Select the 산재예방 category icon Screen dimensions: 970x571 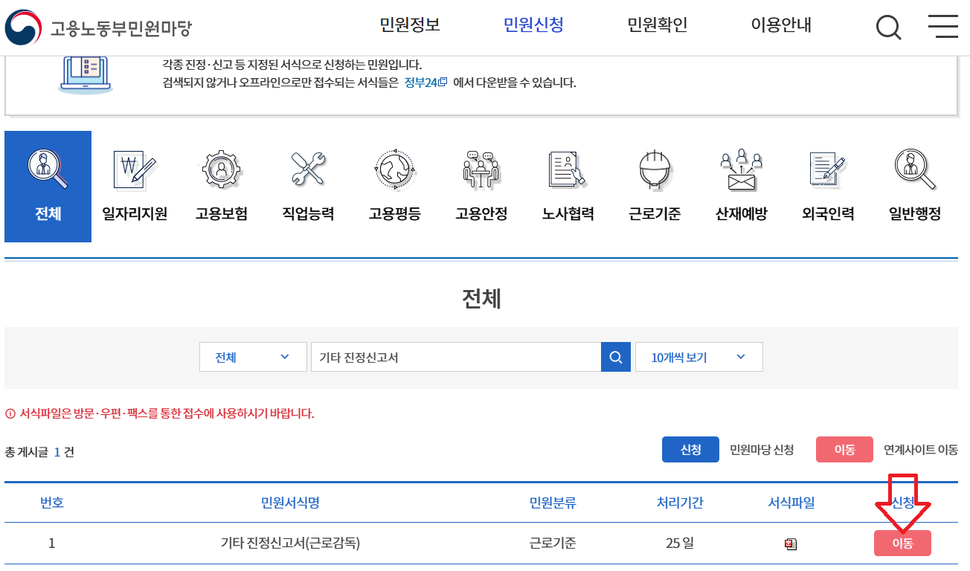[740, 182]
